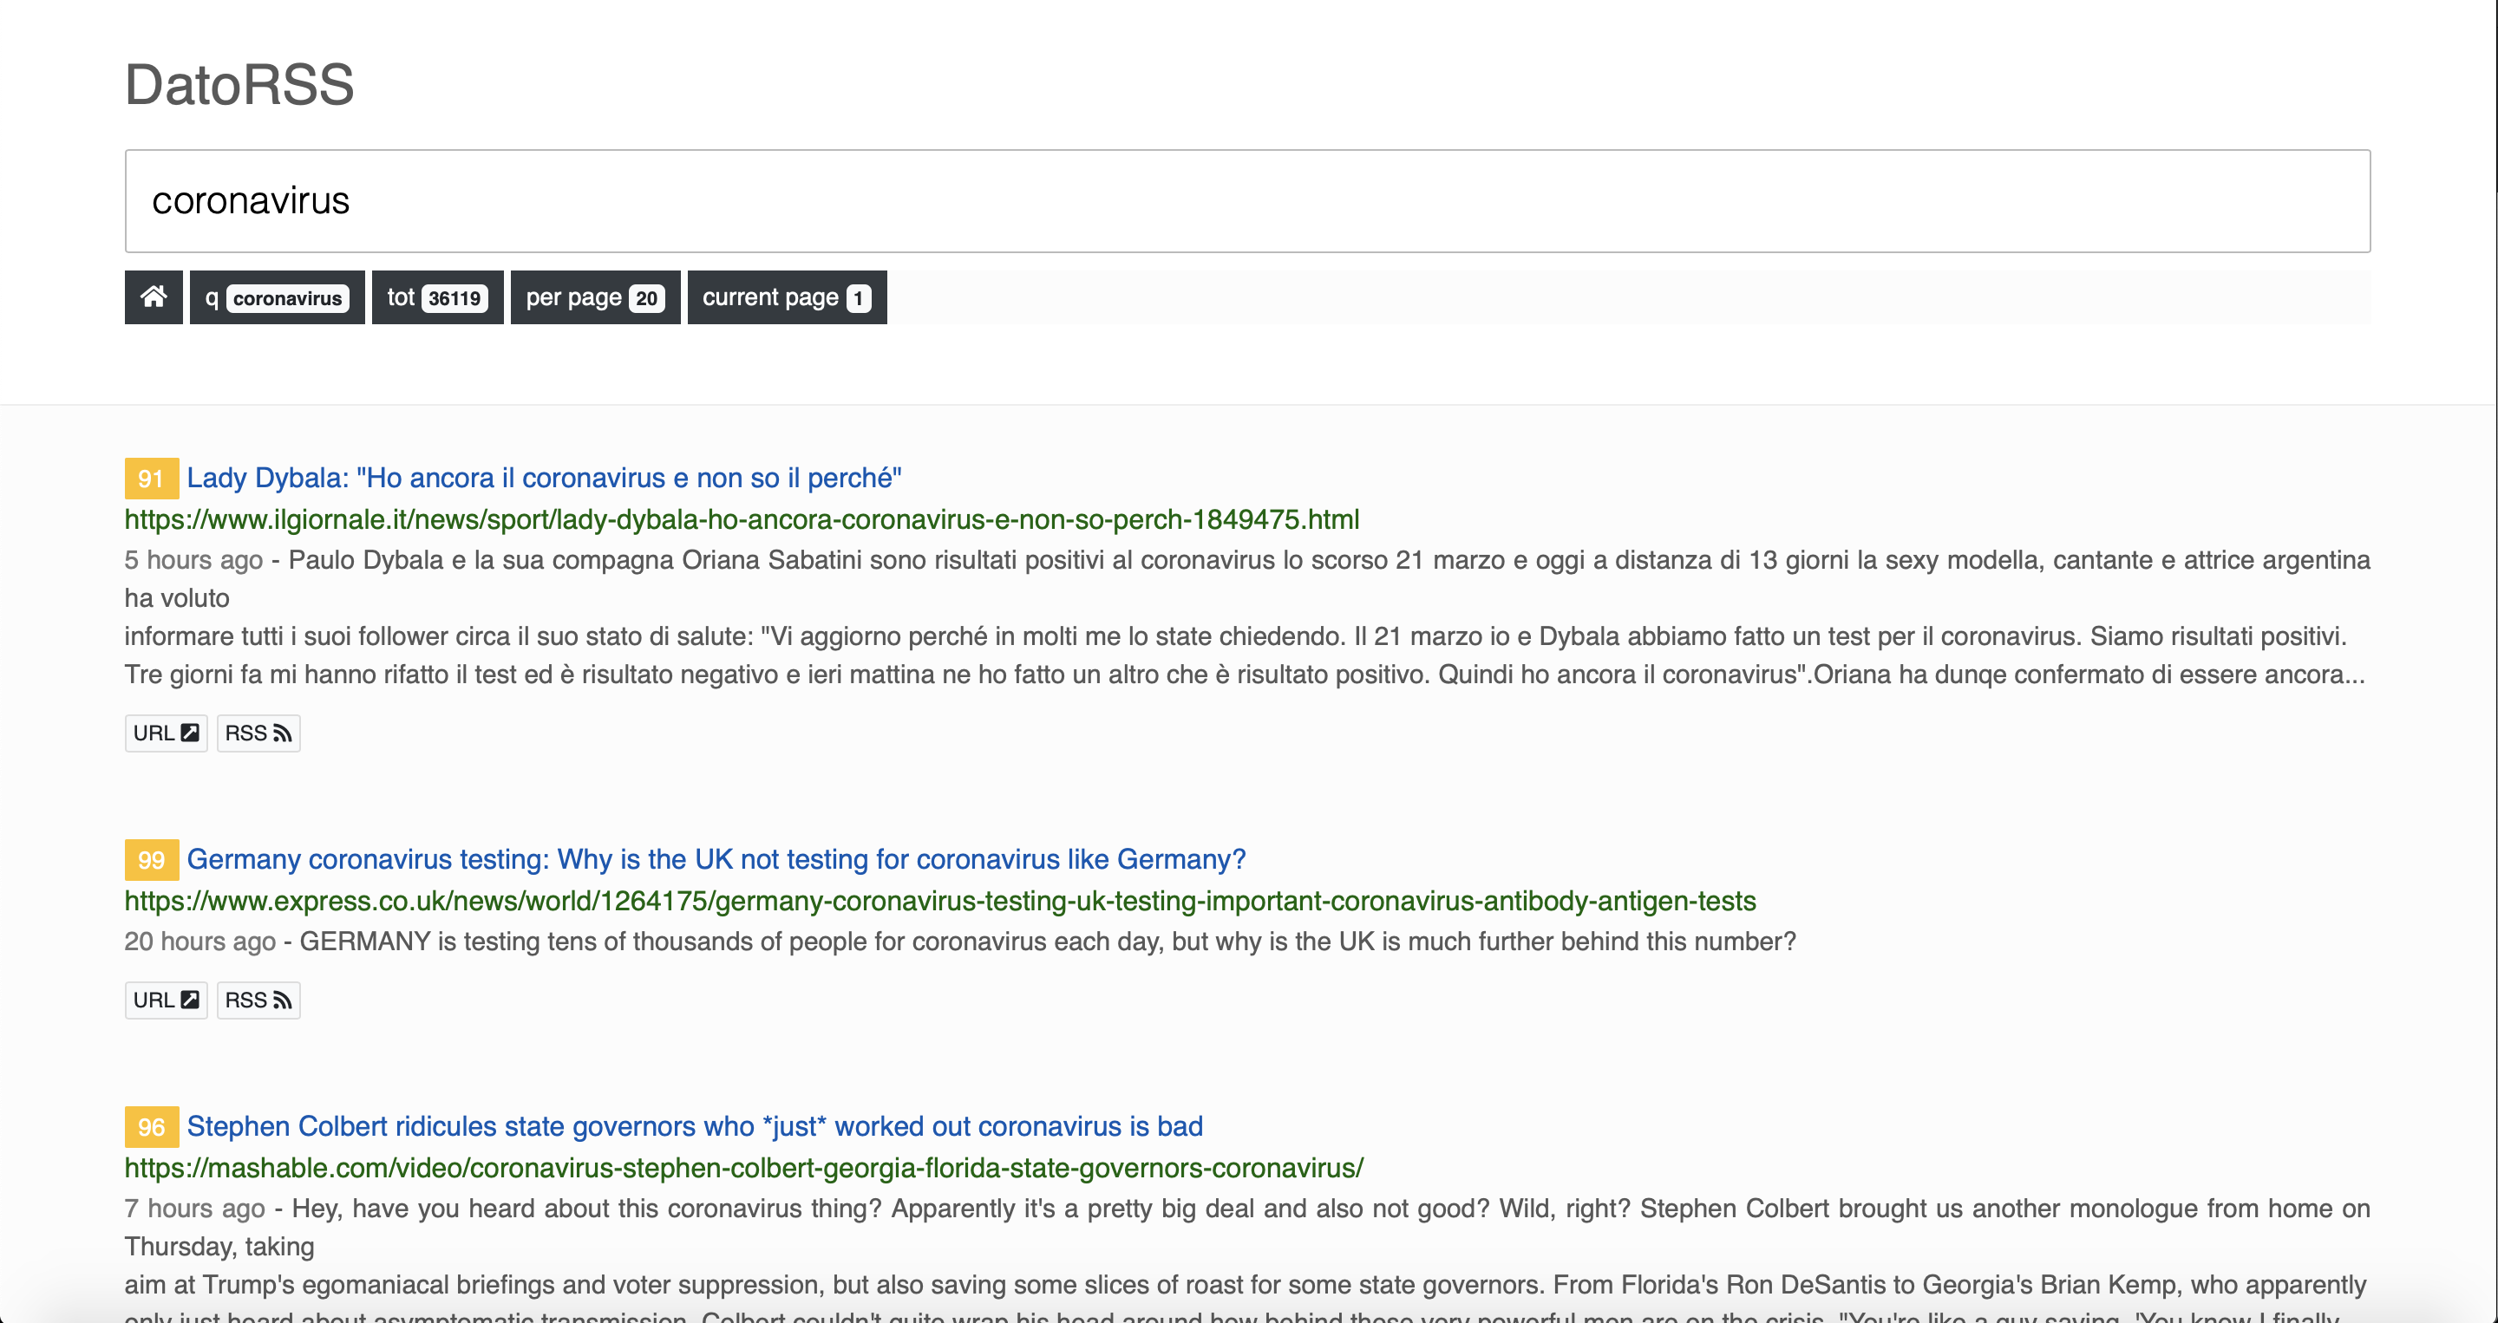Image resolution: width=2498 pixels, height=1323 pixels.
Task: Open Stephen Colbert ridicules governors article title
Action: click(694, 1126)
